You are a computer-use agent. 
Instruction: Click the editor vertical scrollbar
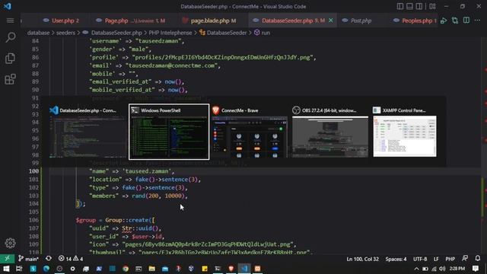(484, 146)
